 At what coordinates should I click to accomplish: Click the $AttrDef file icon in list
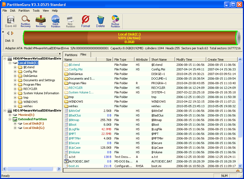pos(66,111)
